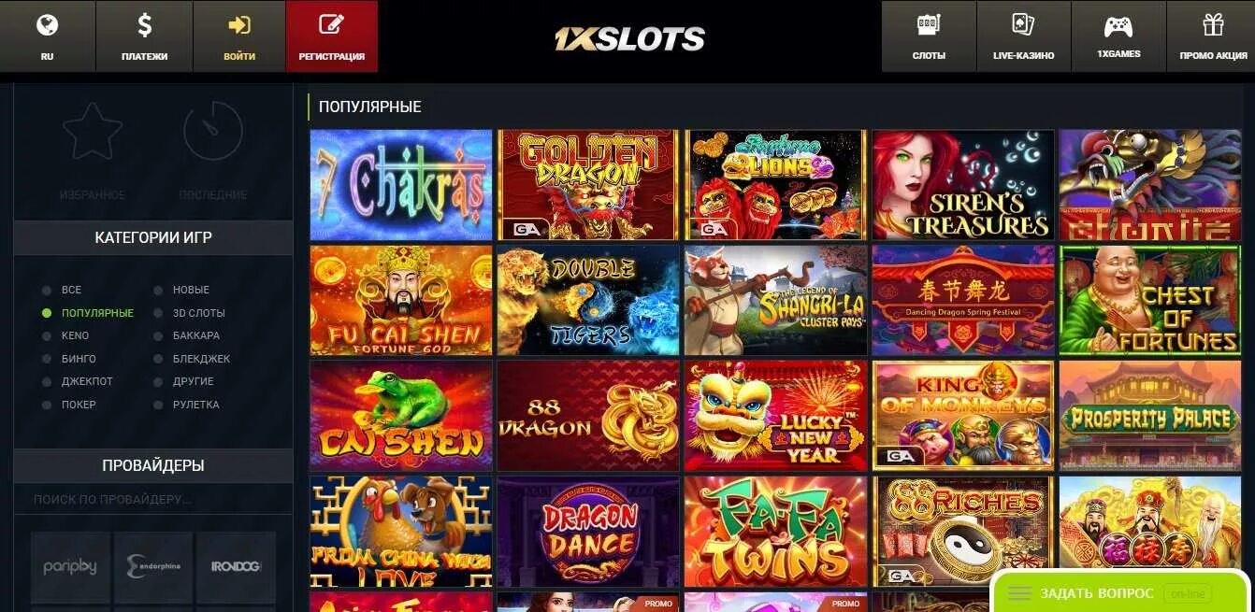Launch the Fa-Fa Twins slot thumbnail

[x=775, y=532]
